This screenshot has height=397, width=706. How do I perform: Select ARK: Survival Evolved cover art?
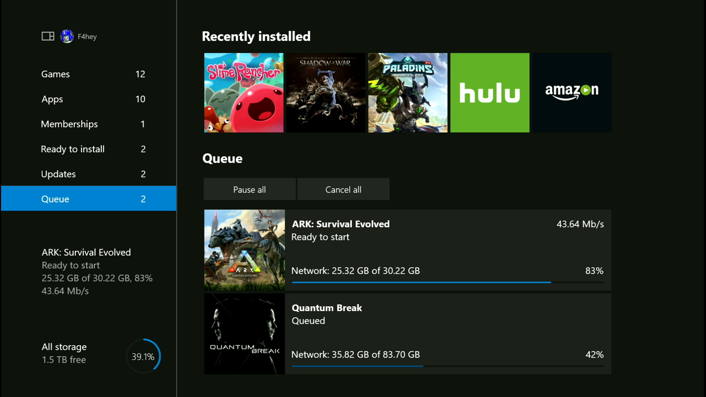pos(245,250)
